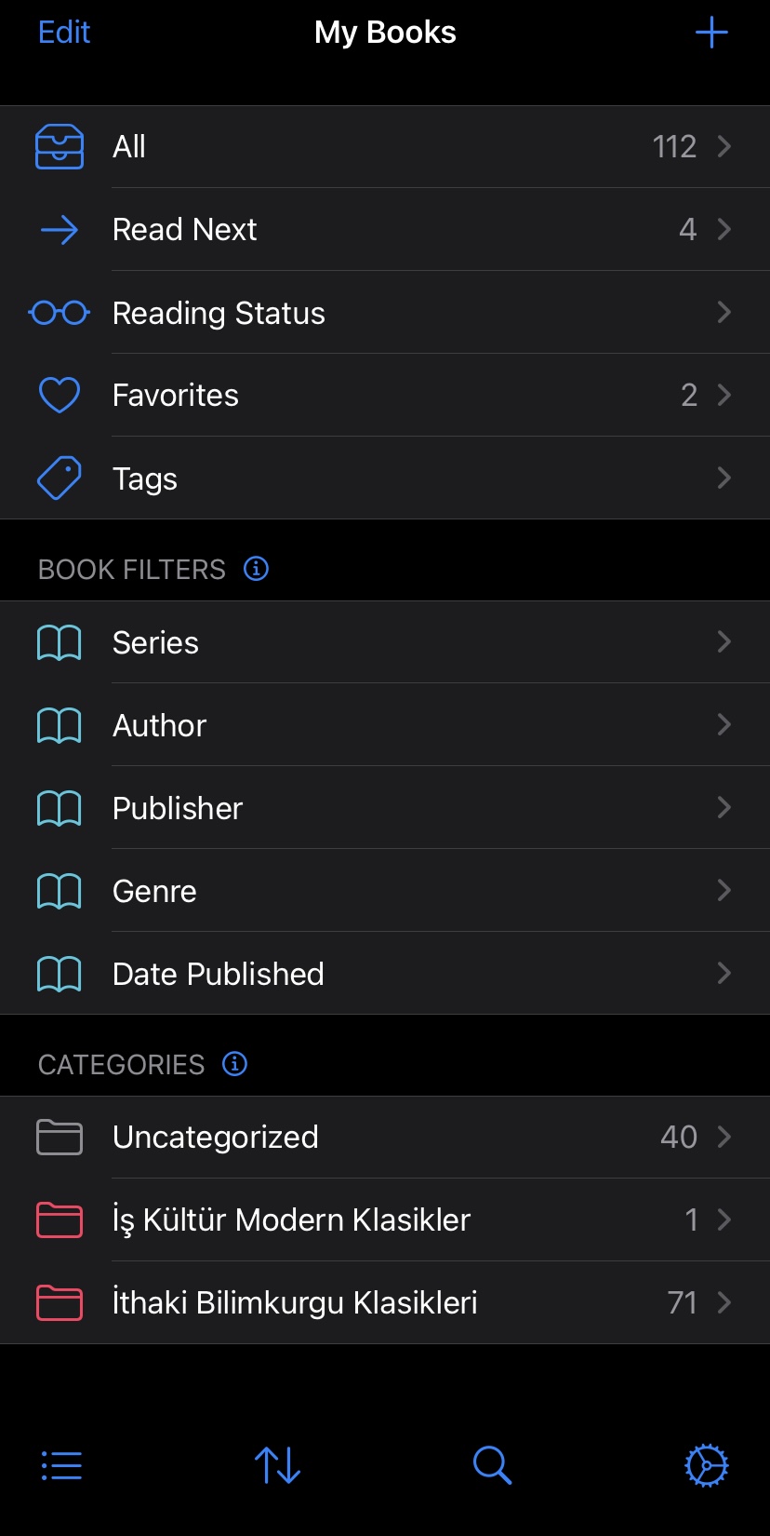Expand the Date Published chevron

(724, 974)
